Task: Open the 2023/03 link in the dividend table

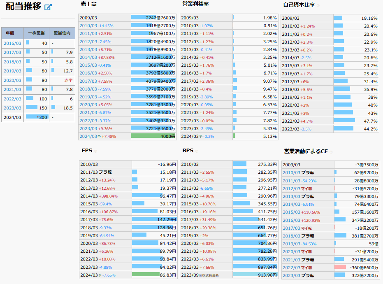Action: pos(12,108)
